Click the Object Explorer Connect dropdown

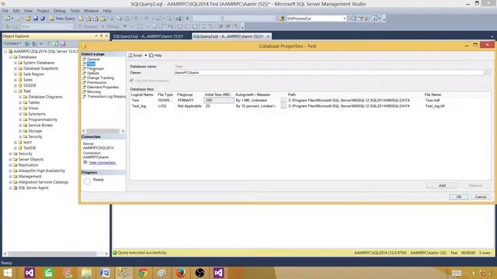click(13, 43)
